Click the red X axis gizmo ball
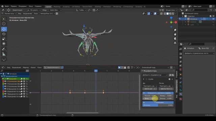Screen dimensions: 216x121 (x=175, y=22)
